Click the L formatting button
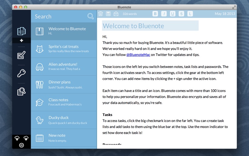This screenshot has height=156, width=249. (190, 14)
